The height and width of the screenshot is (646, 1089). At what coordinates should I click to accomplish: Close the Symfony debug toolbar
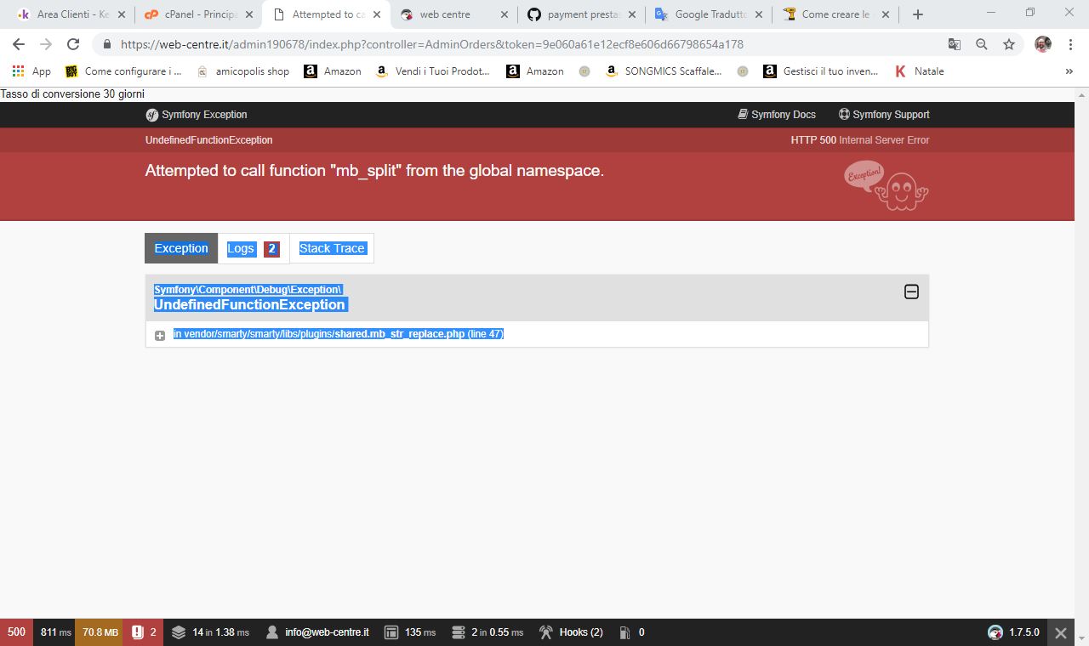click(x=1060, y=632)
